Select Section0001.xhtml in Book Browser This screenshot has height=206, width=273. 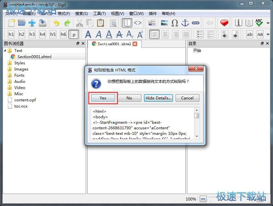[x=47, y=57]
